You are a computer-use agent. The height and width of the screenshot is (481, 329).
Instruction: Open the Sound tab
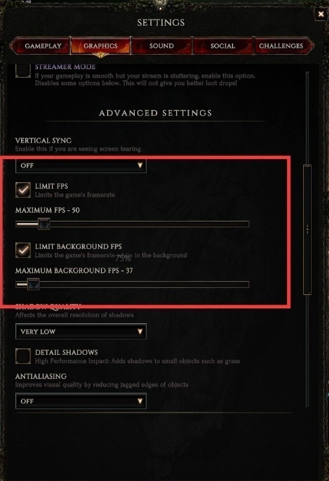161,46
